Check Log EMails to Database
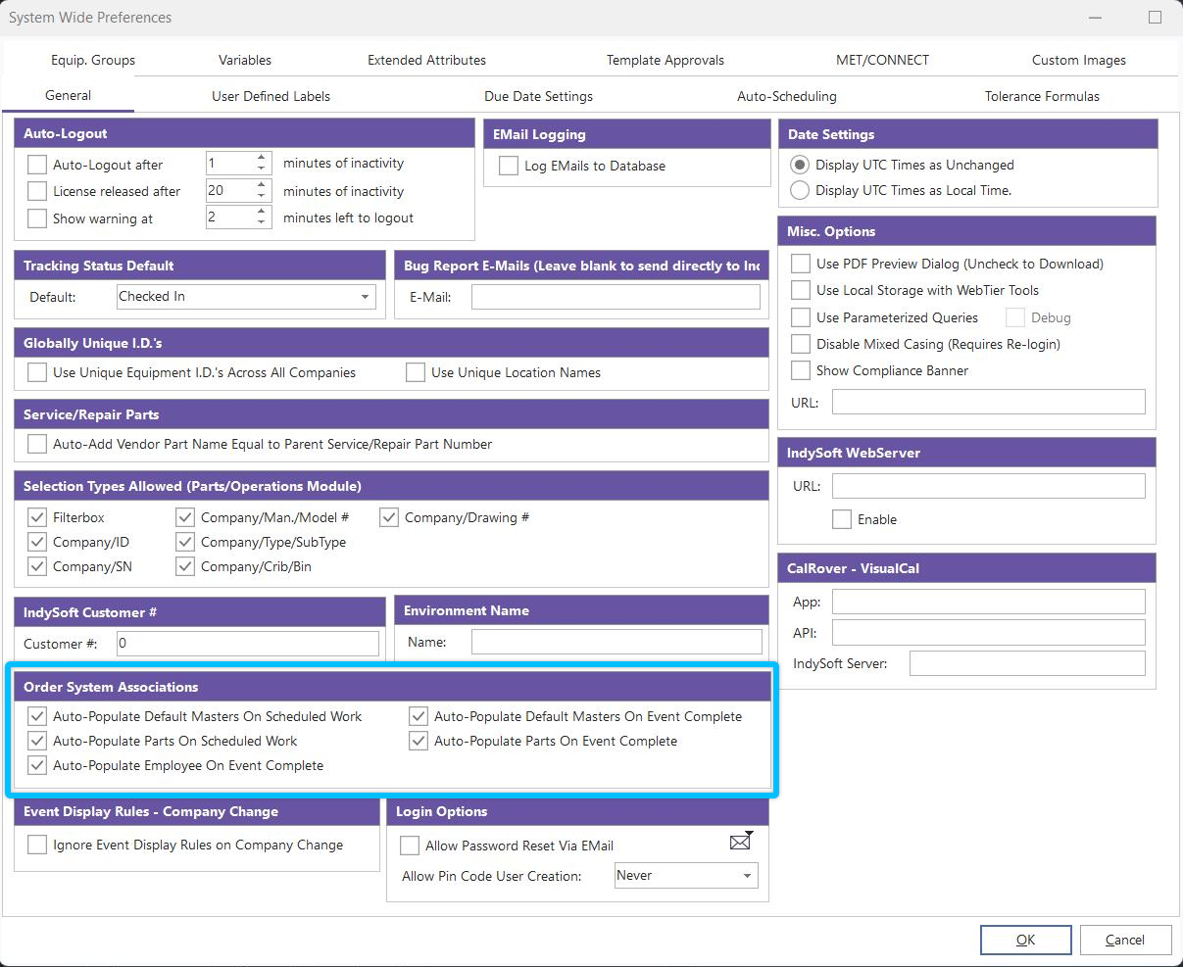Image resolution: width=1183 pixels, height=967 pixels. click(x=509, y=166)
